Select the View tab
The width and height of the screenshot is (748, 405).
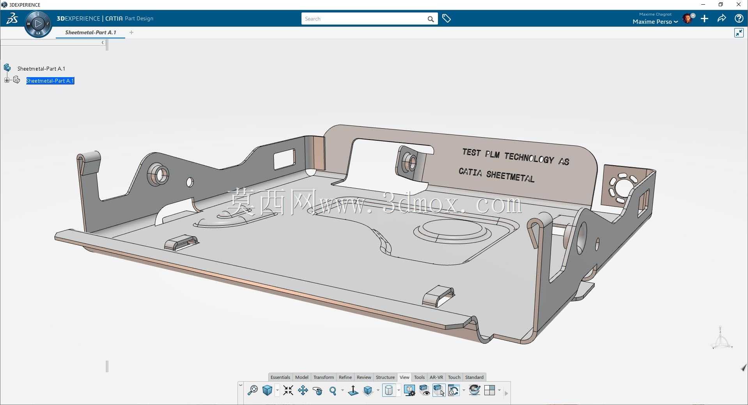(404, 377)
